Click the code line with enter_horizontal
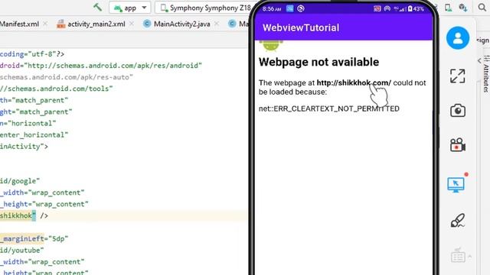Viewport: 490px width, 275px height. tap(34, 135)
